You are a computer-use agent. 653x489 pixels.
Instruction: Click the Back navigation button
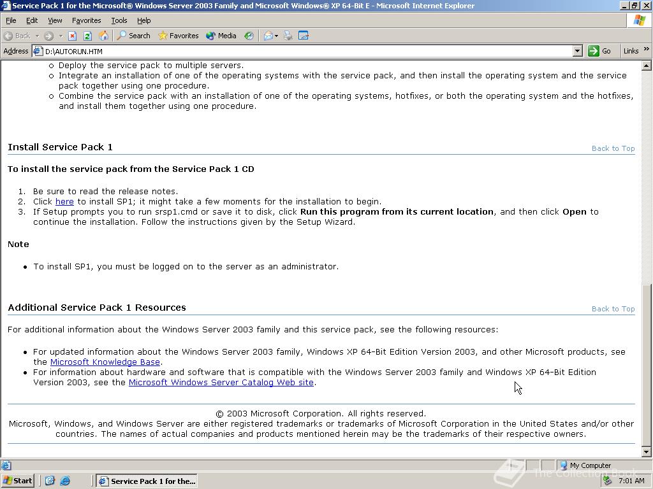click(x=17, y=36)
